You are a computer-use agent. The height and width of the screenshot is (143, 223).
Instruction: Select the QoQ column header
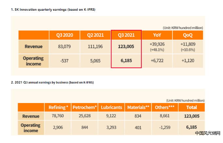pos(188,35)
